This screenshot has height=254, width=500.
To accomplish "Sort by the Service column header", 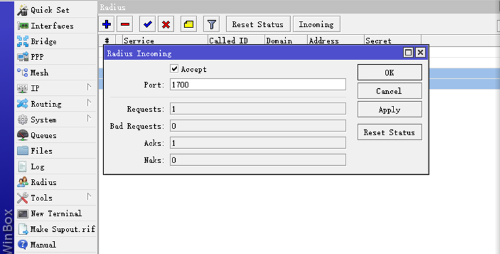I will pyautogui.click(x=165, y=40).
